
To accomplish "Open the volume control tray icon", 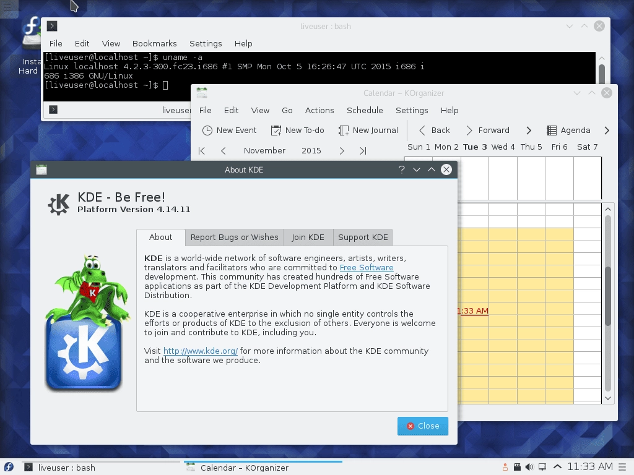I will coord(529,468).
